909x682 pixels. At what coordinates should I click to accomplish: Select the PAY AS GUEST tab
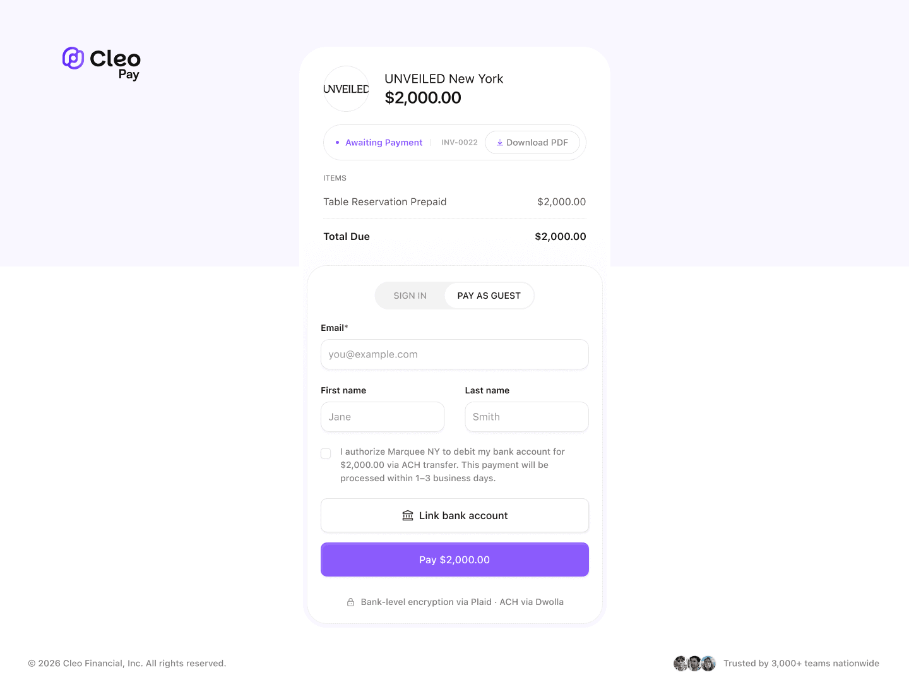(x=489, y=295)
